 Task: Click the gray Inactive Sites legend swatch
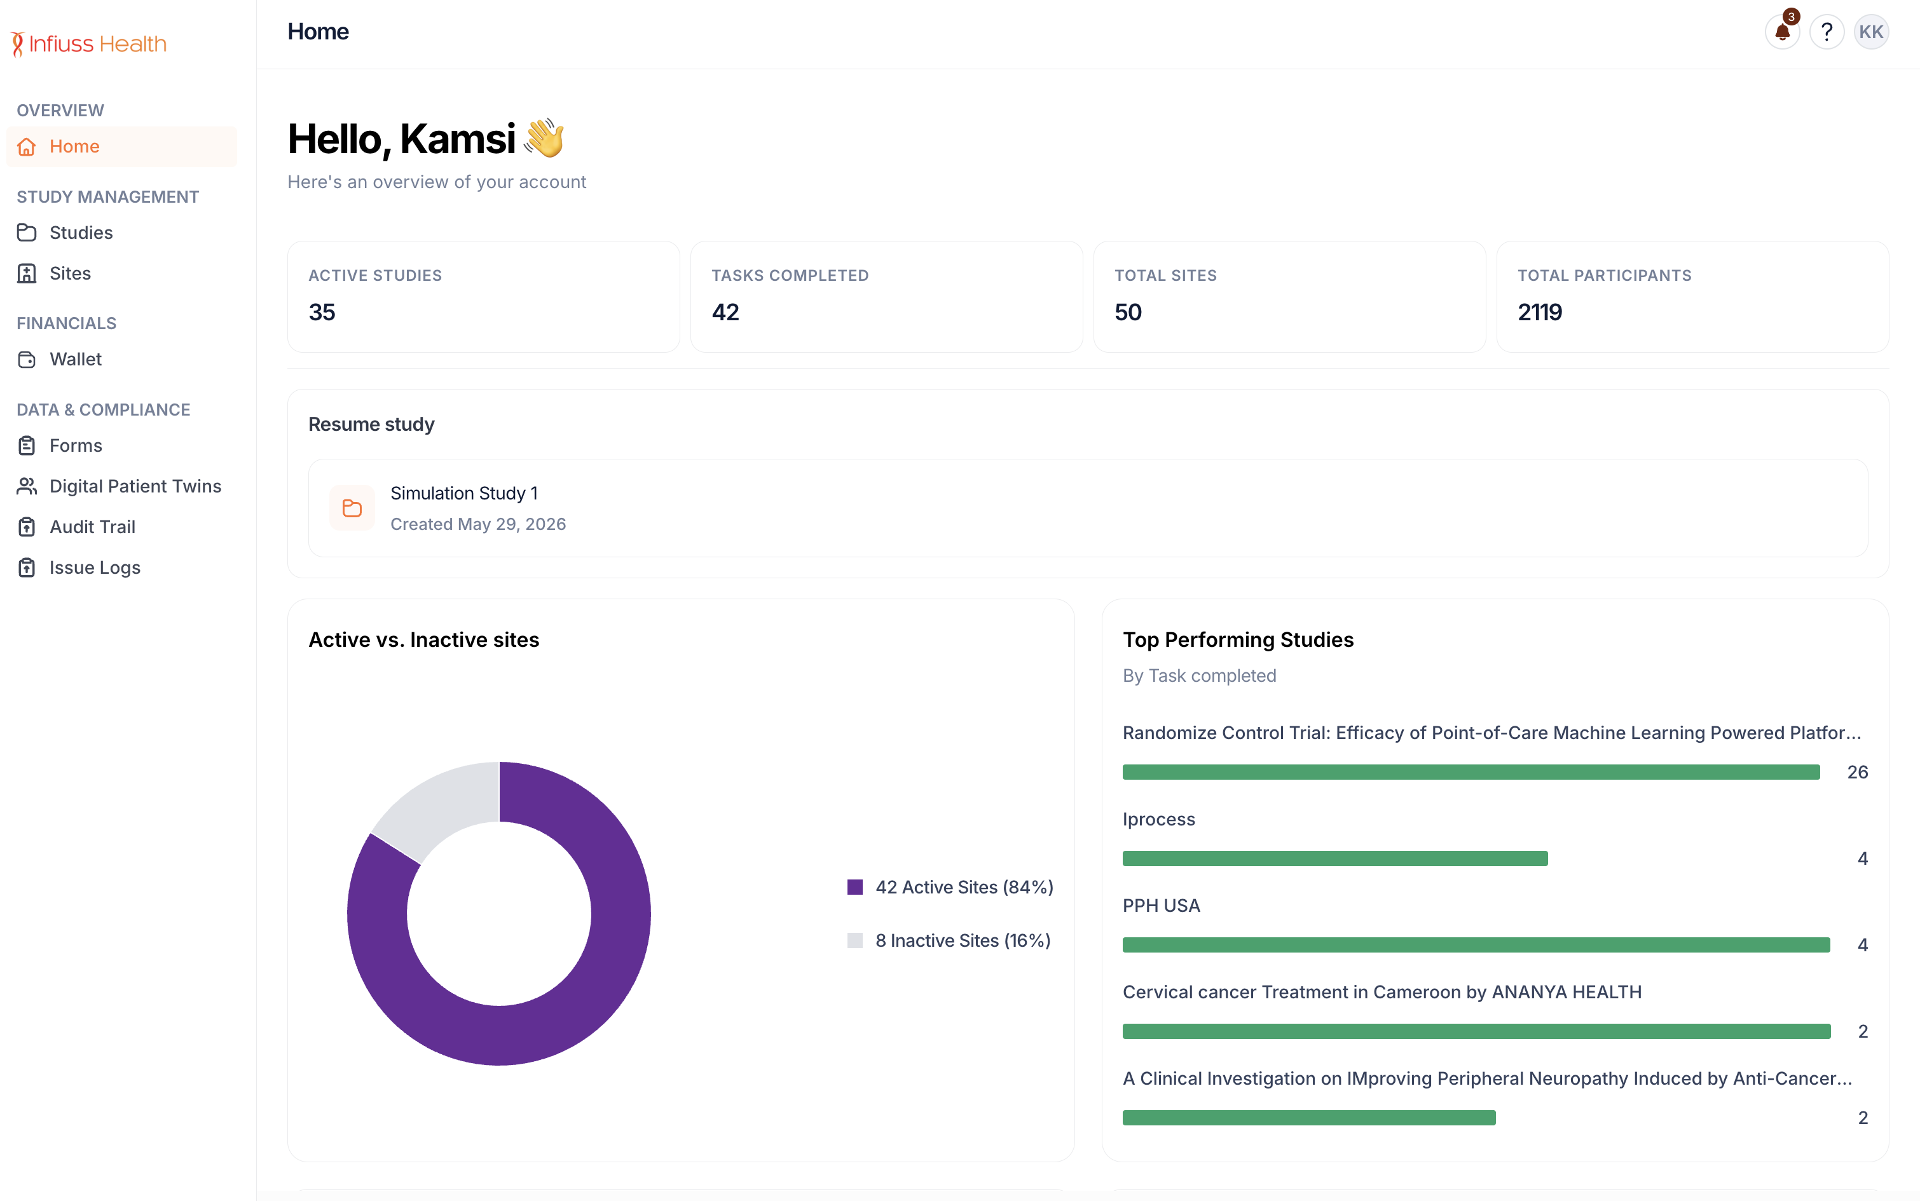coord(854,940)
